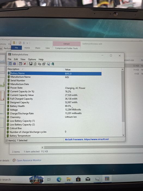
Task: Click the horizontal scrollbar track in File Explorer
Action: 94,147
